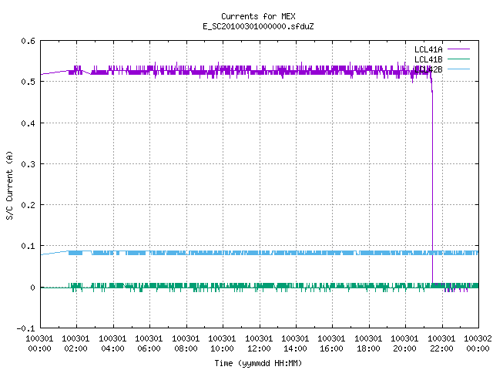
Task: Click the x-axis label 'Time (yymmdd HH:MM)'
Action: [258, 363]
